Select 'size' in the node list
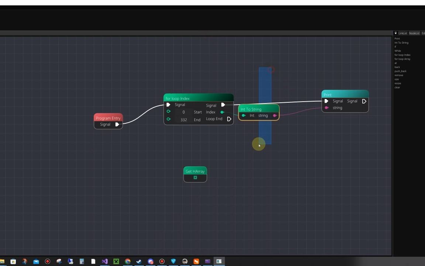Viewport: 425px width, 266px height. [397, 79]
